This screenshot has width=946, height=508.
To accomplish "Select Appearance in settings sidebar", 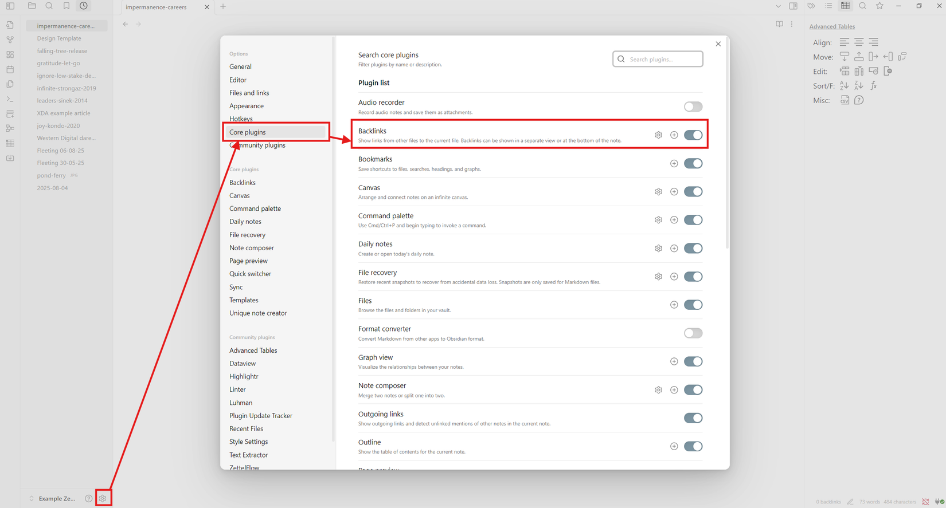I will tap(247, 106).
